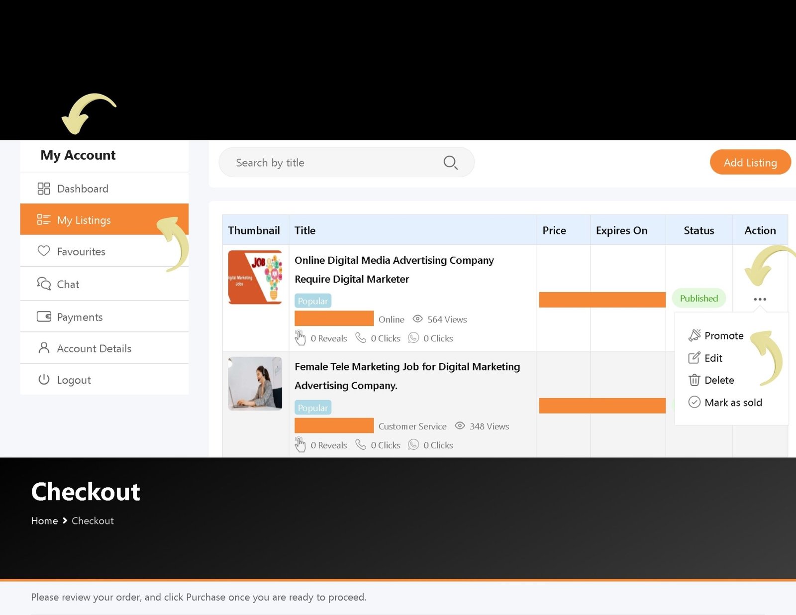Click Delete trash option
The image size is (796, 615).
click(x=718, y=380)
